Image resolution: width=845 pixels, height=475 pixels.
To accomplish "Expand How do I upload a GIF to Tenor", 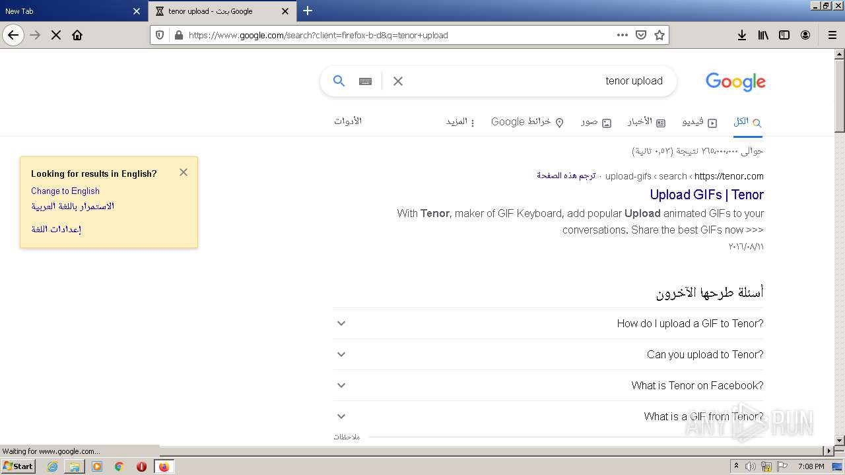I will point(548,323).
